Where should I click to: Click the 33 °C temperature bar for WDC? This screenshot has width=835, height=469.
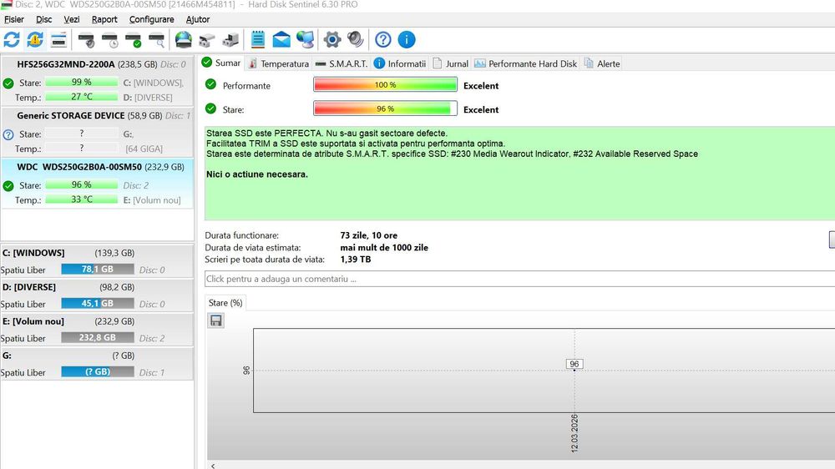82,199
